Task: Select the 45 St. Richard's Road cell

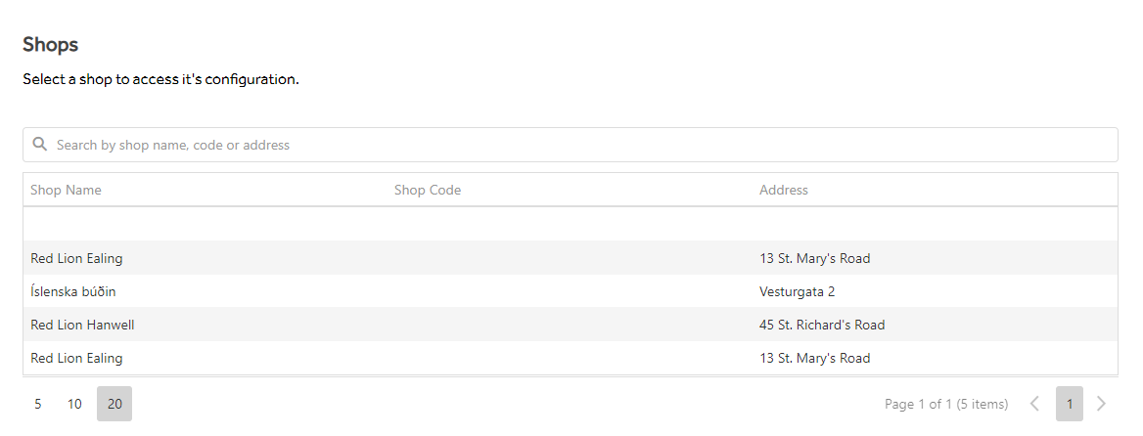Action: click(x=822, y=326)
